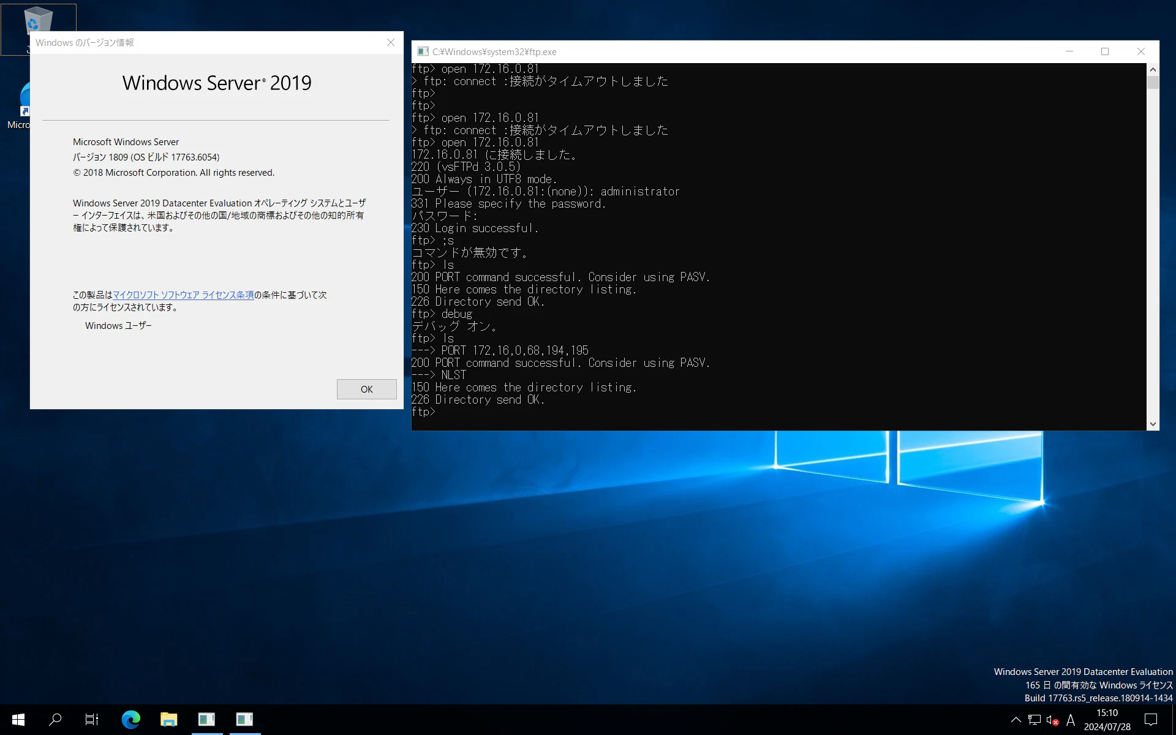Click the 'PORT 172,16,0,68,194,195' debug line

pos(500,351)
